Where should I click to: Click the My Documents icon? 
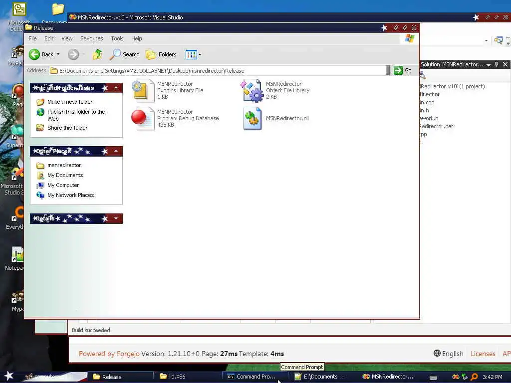click(x=40, y=175)
